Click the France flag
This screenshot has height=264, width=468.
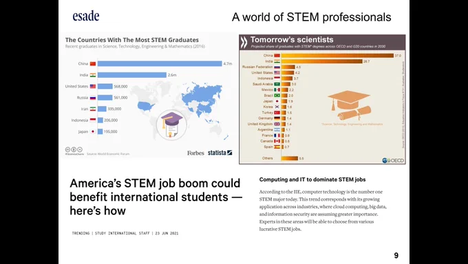click(277, 135)
